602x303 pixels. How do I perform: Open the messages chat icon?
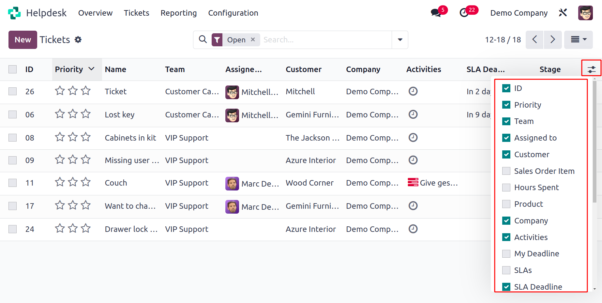(x=436, y=13)
